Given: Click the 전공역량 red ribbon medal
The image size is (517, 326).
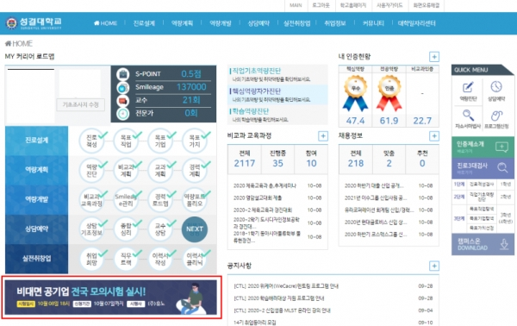Looking at the screenshot, I should click(389, 93).
